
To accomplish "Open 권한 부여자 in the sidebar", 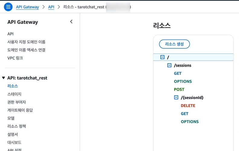I will tap(17, 102).
